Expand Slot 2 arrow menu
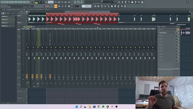This screenshot has width=193, height=109. [159, 36]
